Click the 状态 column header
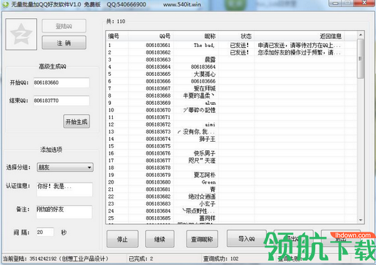 pos(236,36)
